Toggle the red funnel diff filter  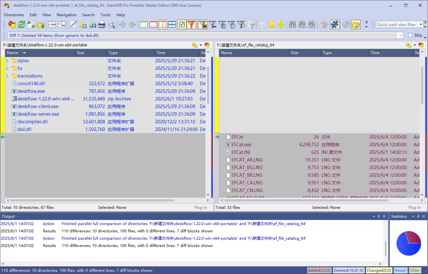coord(191,24)
